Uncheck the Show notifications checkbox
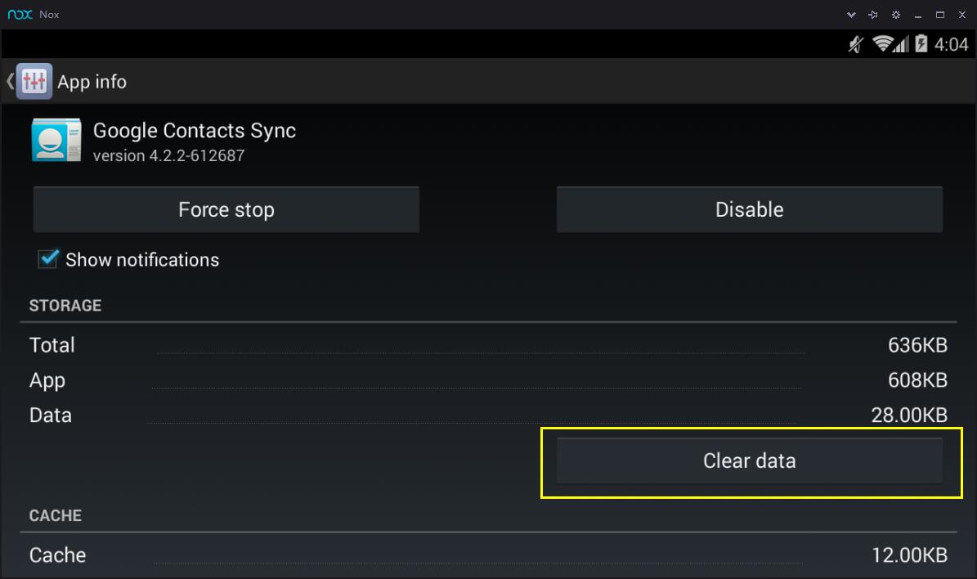Screen dimensions: 977x579 click(x=48, y=259)
